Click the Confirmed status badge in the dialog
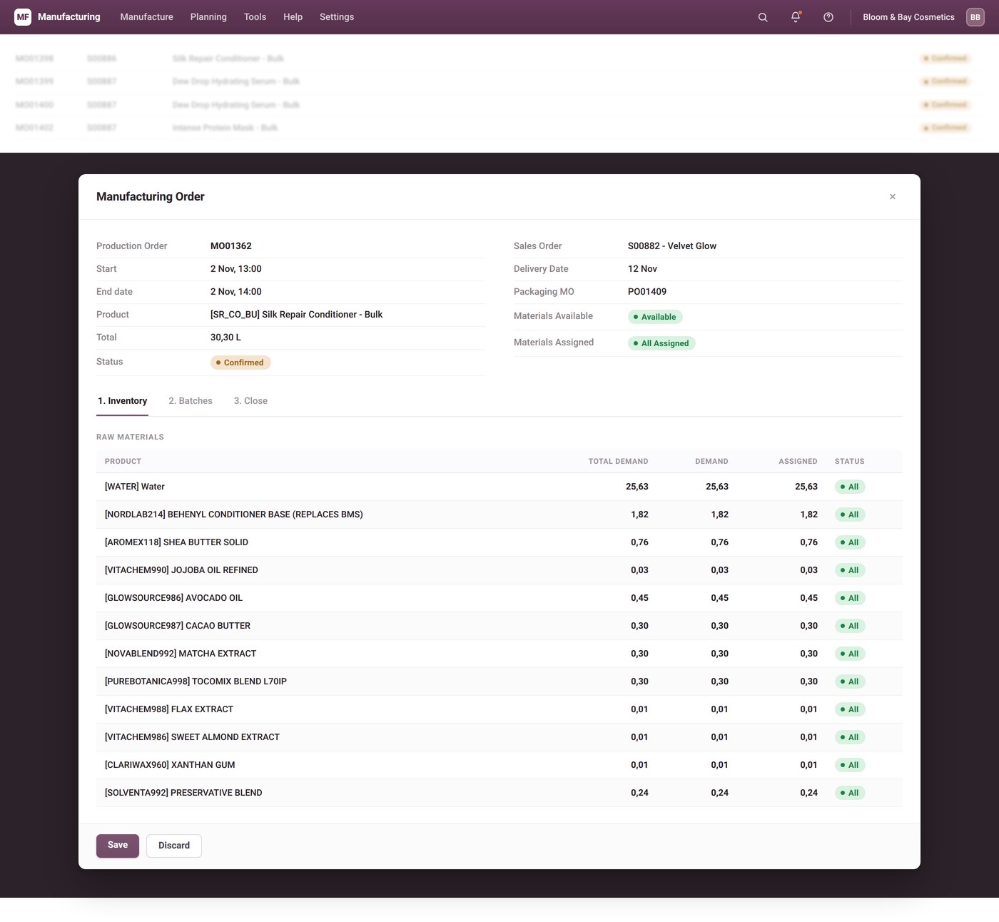 [240, 363]
